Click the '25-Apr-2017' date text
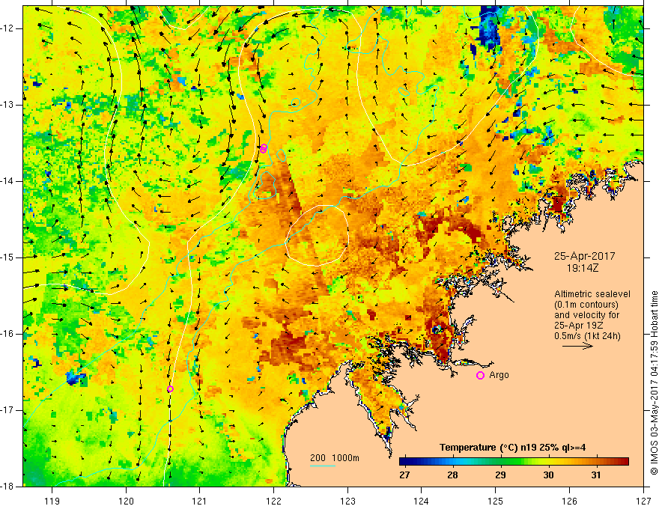The height and width of the screenshot is (509, 659). tap(584, 256)
